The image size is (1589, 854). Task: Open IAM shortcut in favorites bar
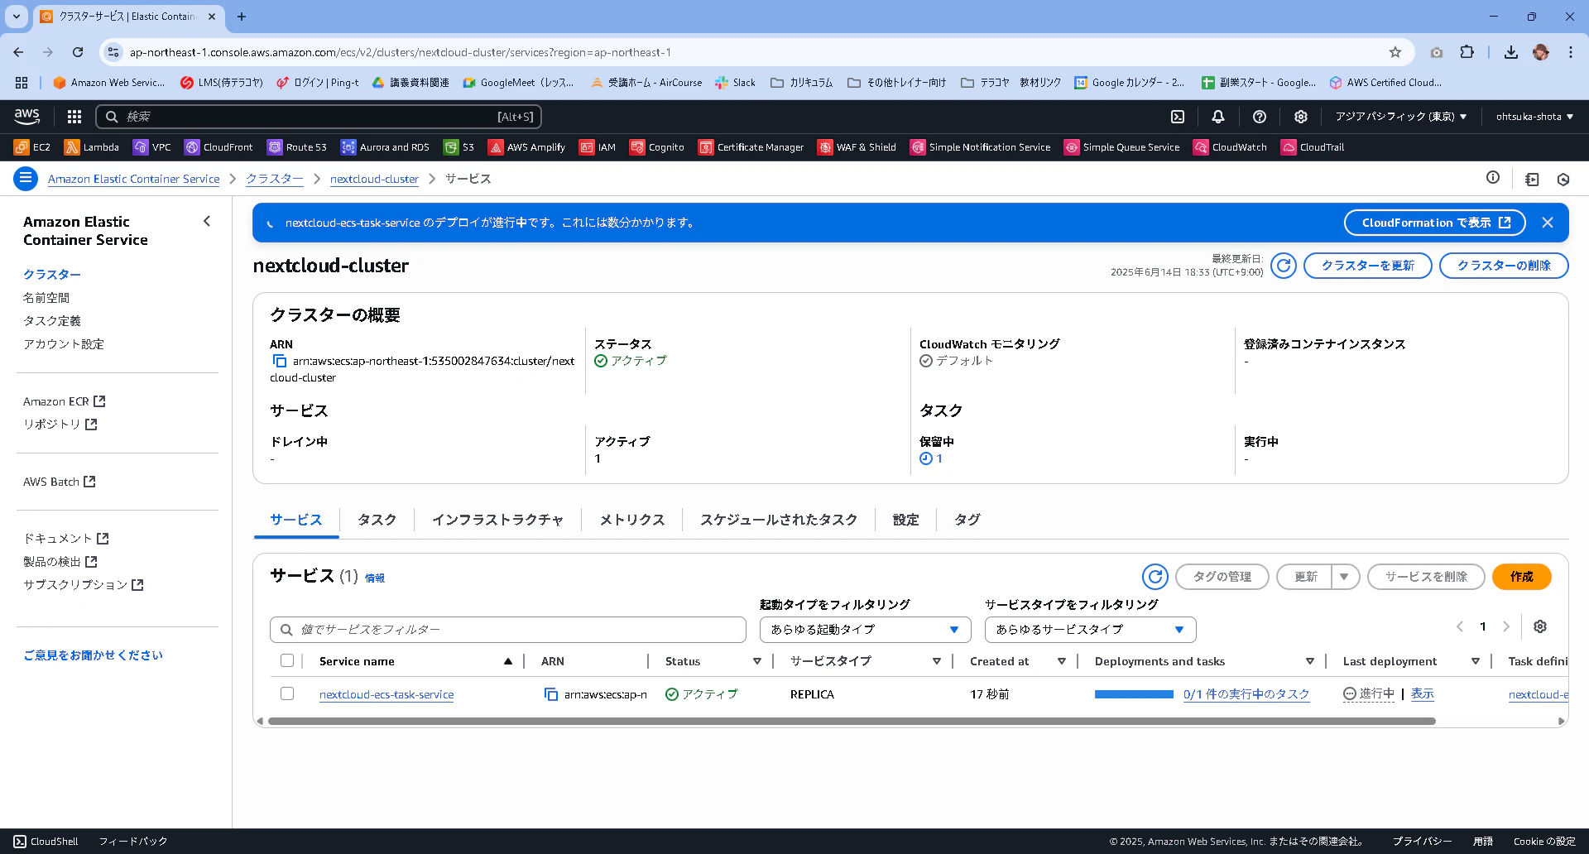point(598,147)
